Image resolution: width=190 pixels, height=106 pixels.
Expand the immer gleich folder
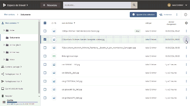4,45
